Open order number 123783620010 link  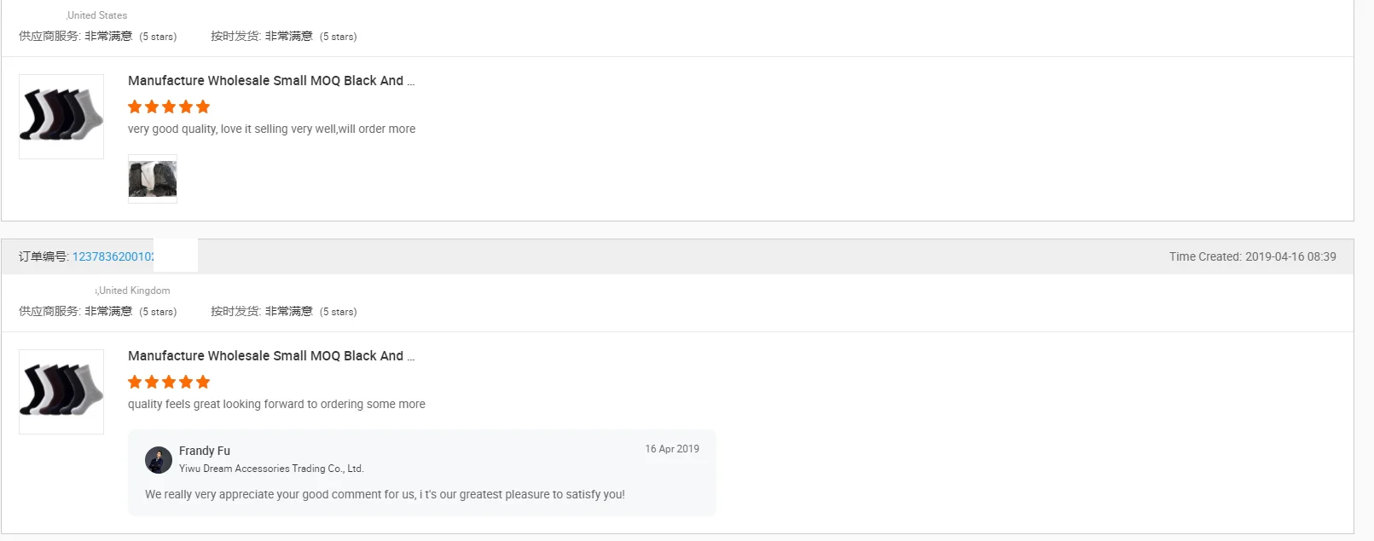tap(113, 256)
